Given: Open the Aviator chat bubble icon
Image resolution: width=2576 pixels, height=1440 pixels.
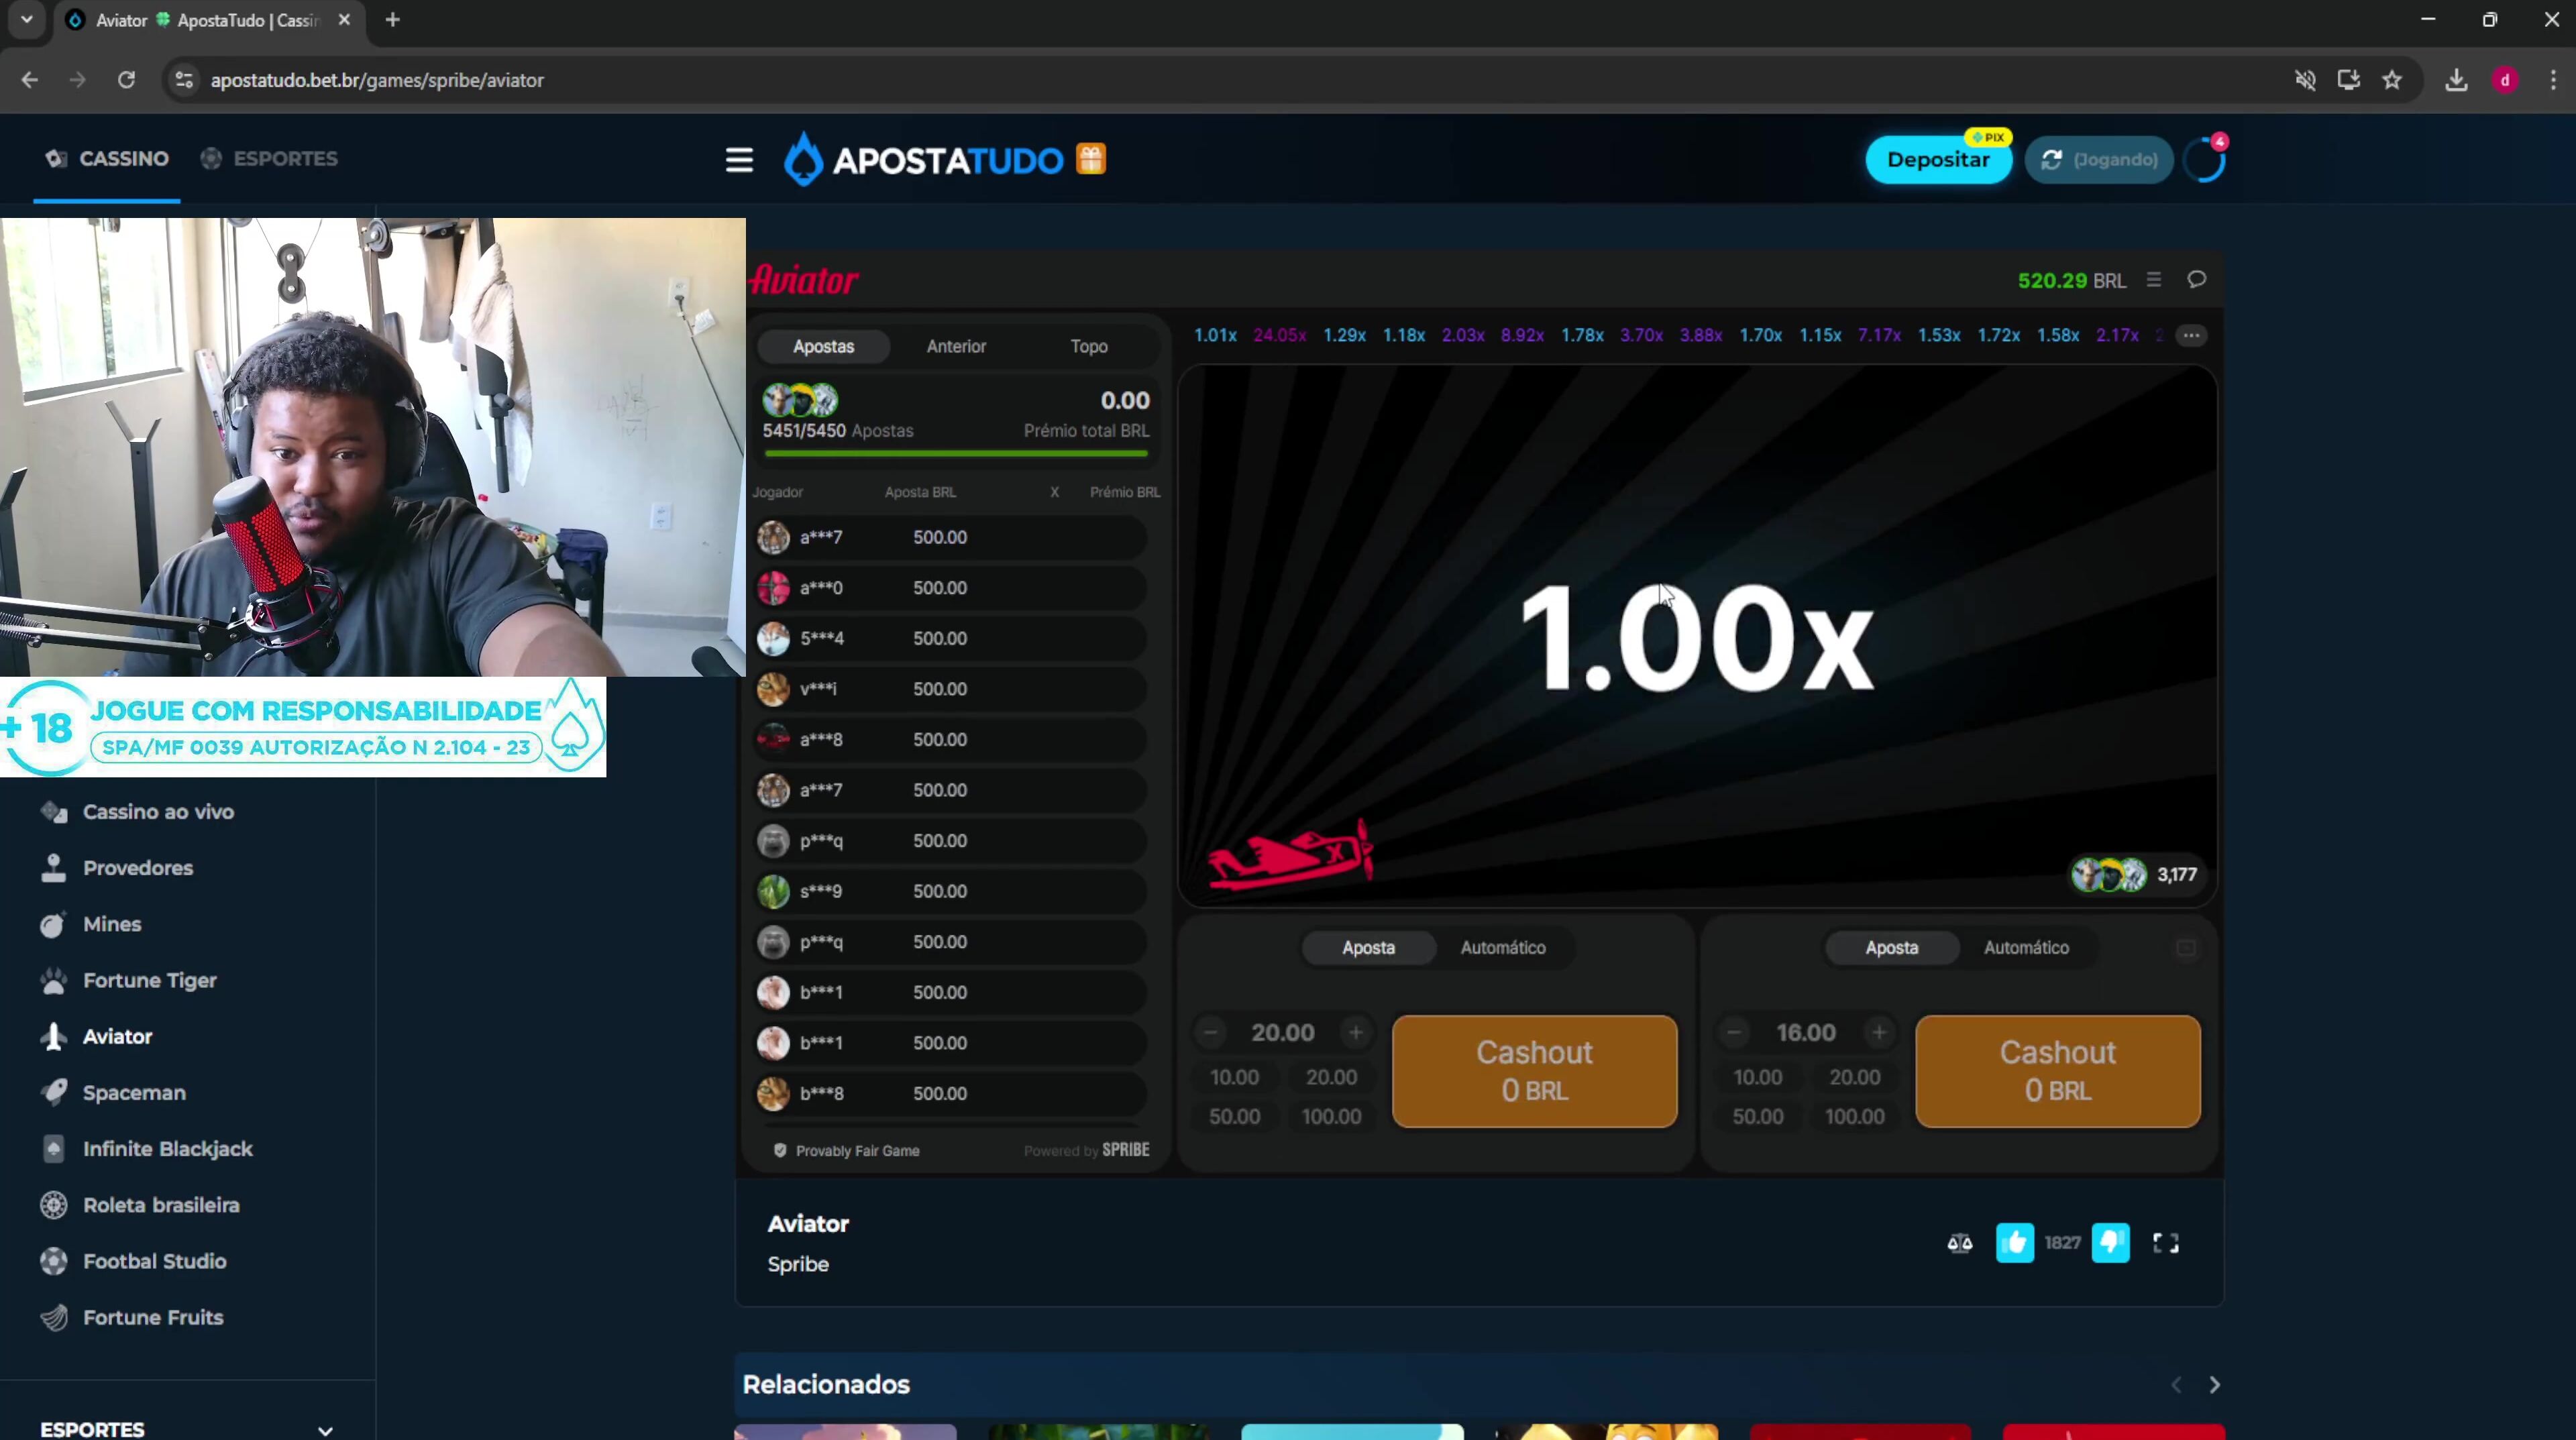Looking at the screenshot, I should click(x=2196, y=280).
